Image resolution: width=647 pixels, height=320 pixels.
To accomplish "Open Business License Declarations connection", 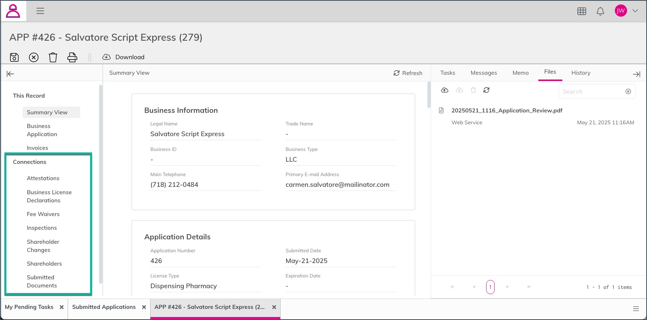I will [x=49, y=196].
